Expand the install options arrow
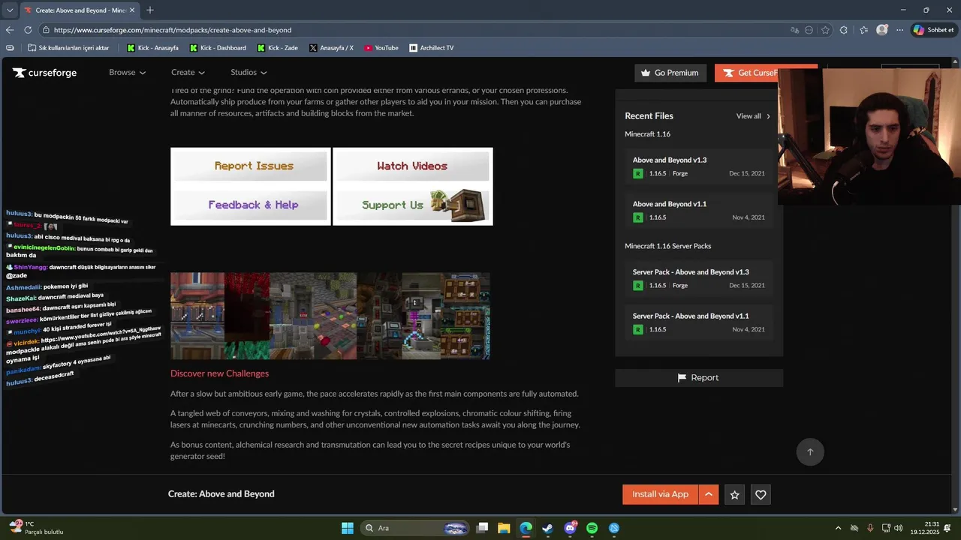Viewport: 961px width, 540px height. pos(709,494)
